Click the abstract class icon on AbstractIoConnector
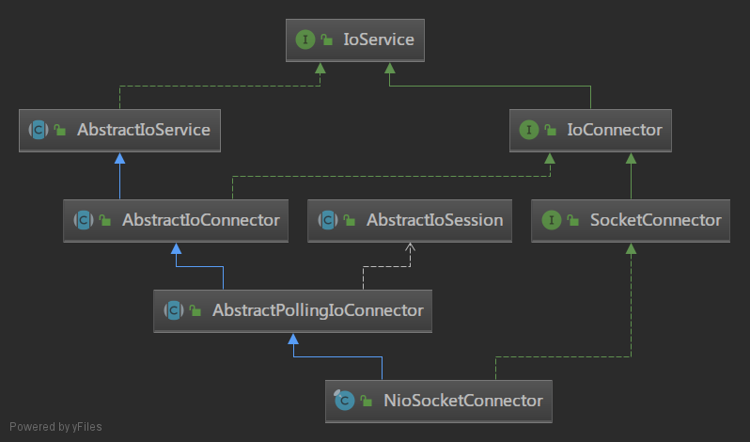Screen dimensions: 750x442 82,220
